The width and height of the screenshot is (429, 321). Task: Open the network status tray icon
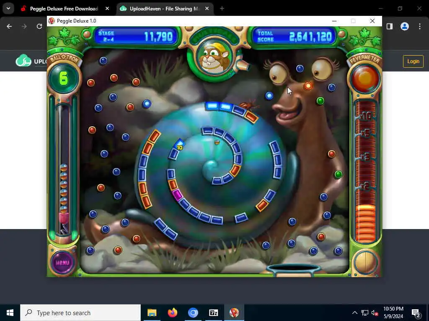point(365,313)
